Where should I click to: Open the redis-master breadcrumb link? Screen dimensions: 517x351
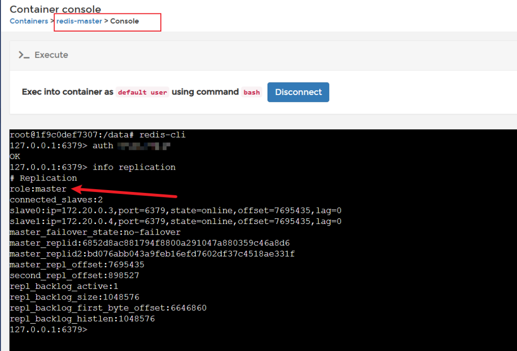pyautogui.click(x=79, y=21)
